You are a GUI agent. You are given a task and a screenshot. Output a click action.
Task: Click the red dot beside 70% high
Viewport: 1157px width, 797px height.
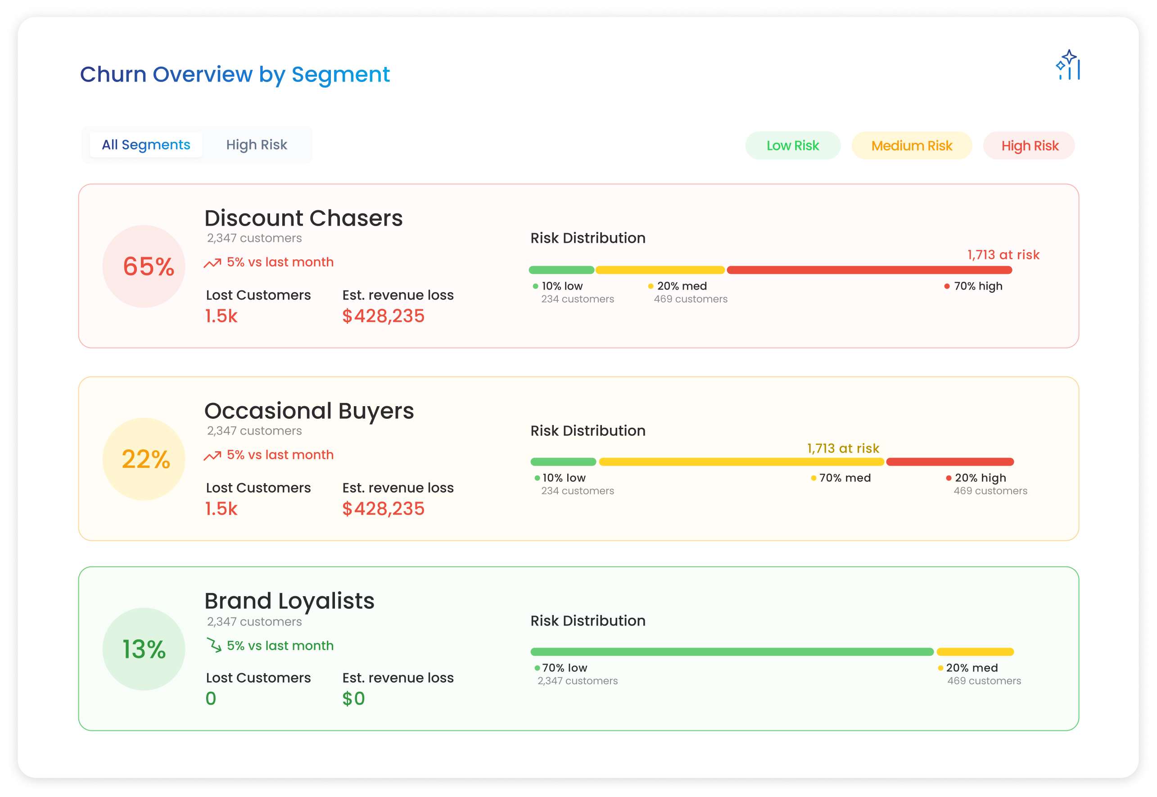946,286
